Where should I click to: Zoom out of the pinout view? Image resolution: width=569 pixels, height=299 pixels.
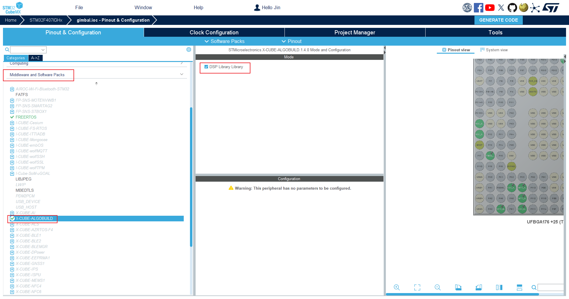pos(438,287)
